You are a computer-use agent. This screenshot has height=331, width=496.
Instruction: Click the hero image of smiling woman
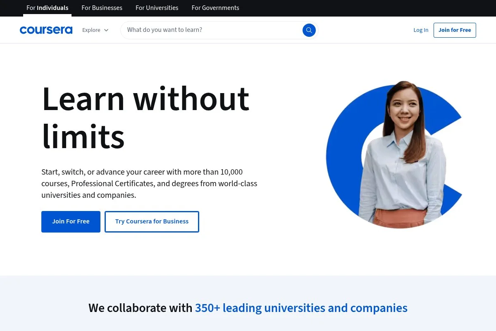(394, 154)
